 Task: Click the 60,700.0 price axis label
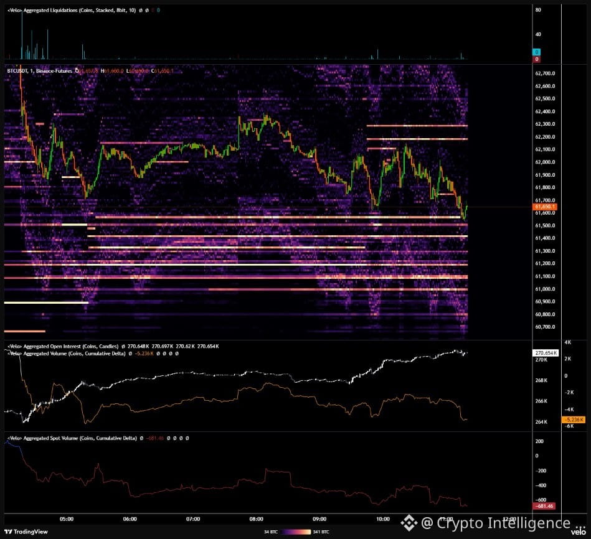pyautogui.click(x=545, y=327)
